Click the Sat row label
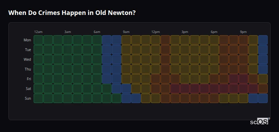279x132 pixels. 29,89
